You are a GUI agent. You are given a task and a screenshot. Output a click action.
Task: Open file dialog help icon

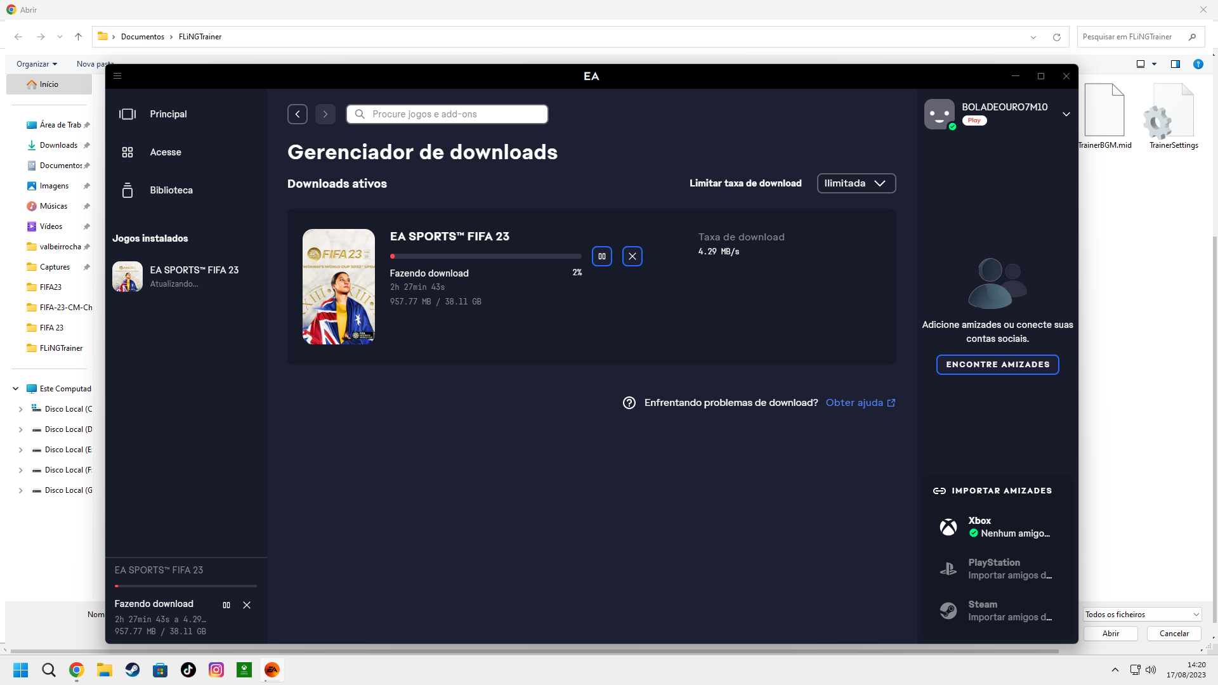click(x=1198, y=64)
